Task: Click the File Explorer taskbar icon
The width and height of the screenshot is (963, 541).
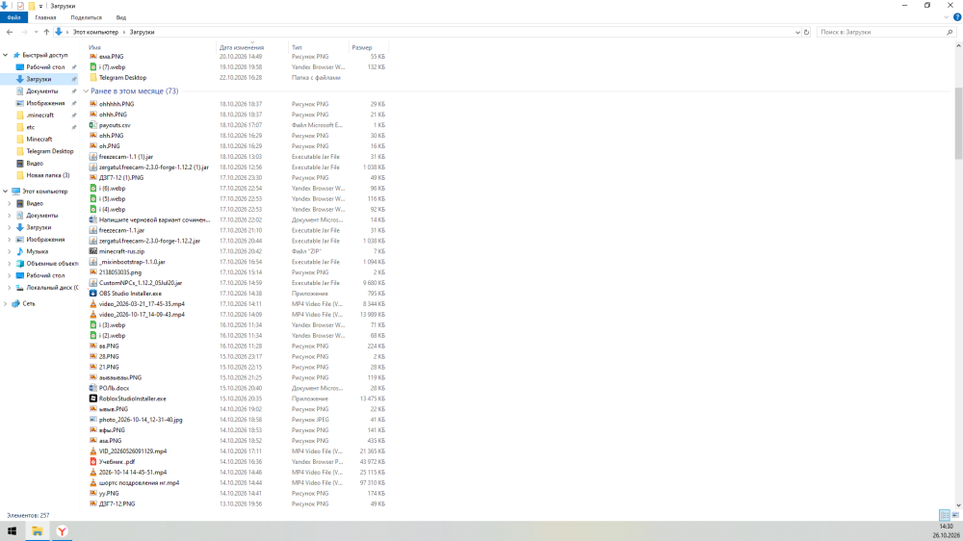Action: (37, 531)
